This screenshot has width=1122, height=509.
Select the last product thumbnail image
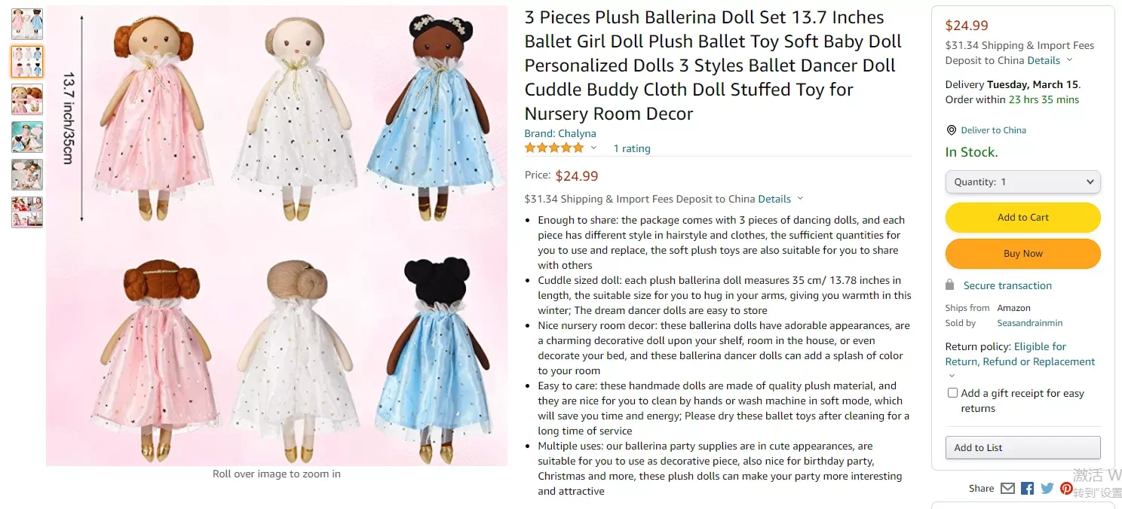[x=27, y=212]
